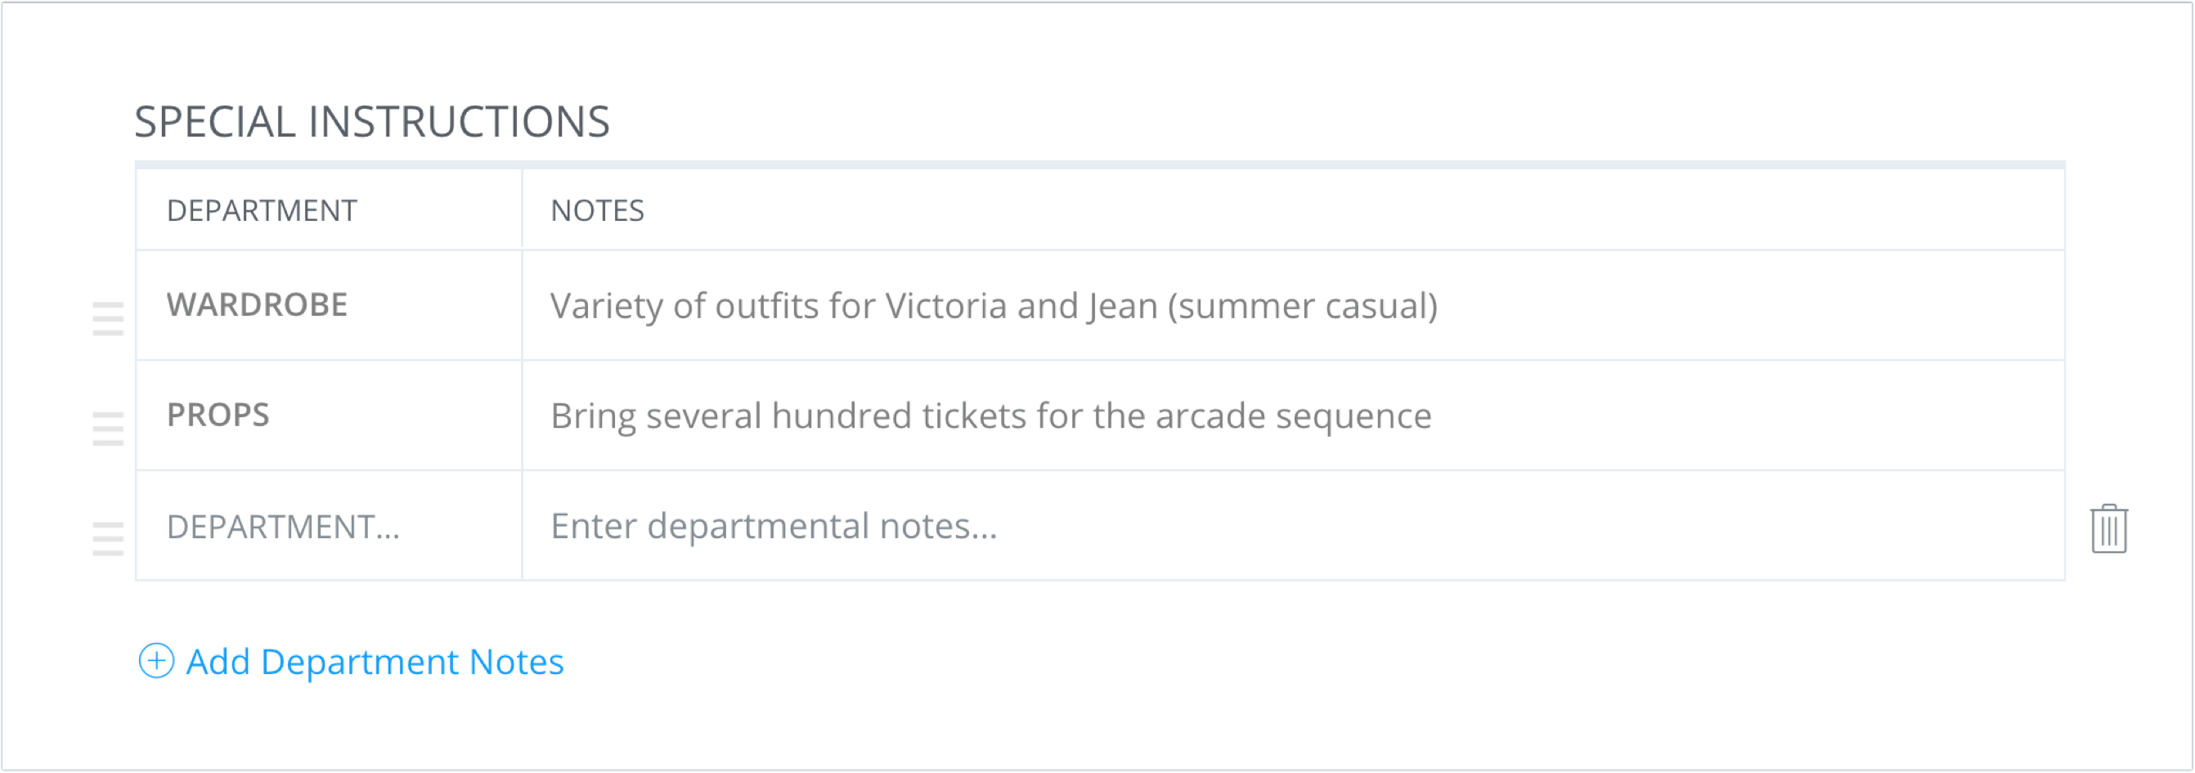The width and height of the screenshot is (2195, 773).
Task: Edit the WARDROBE department name field
Action: [329, 305]
